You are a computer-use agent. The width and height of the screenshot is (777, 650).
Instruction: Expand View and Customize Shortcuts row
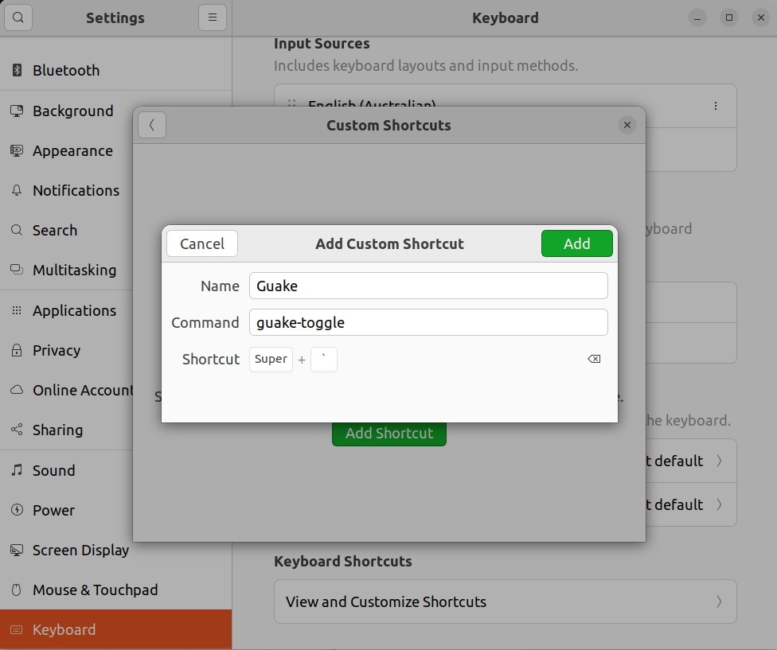[506, 601]
